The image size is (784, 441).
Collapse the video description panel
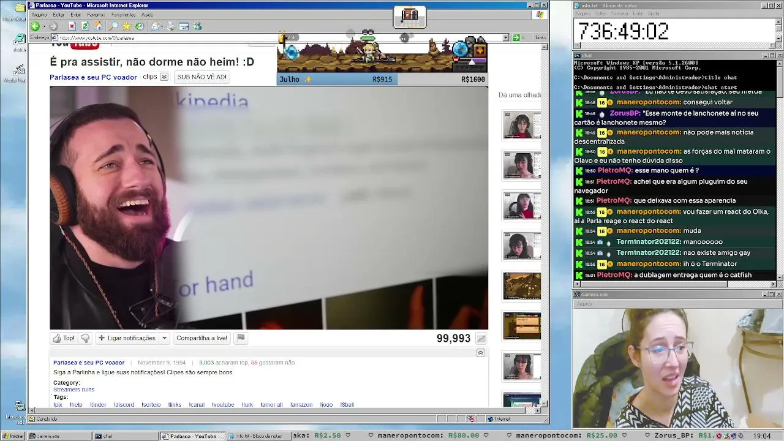coord(480,353)
